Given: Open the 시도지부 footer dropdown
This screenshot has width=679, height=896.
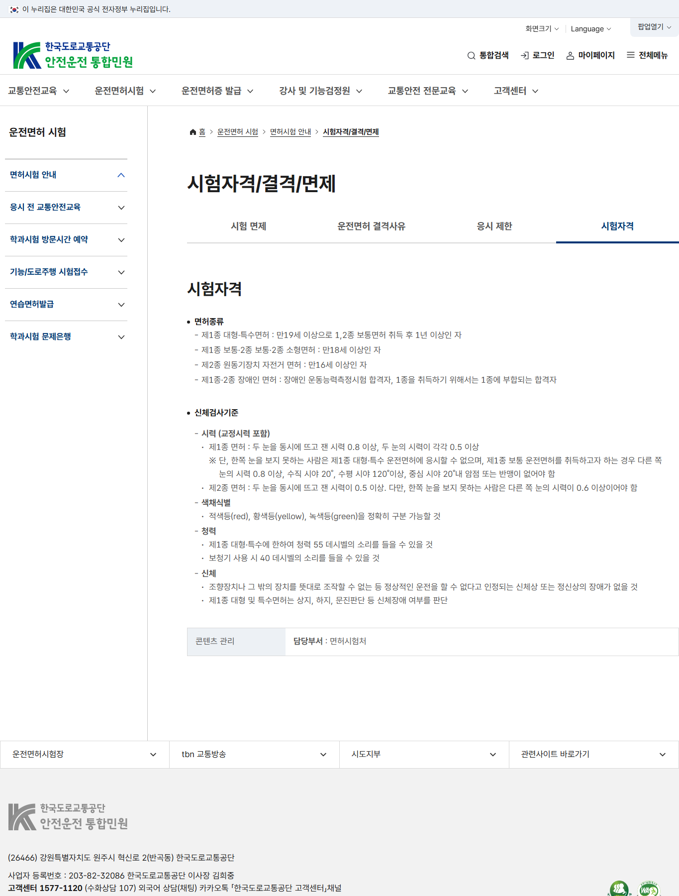Looking at the screenshot, I should 424,755.
